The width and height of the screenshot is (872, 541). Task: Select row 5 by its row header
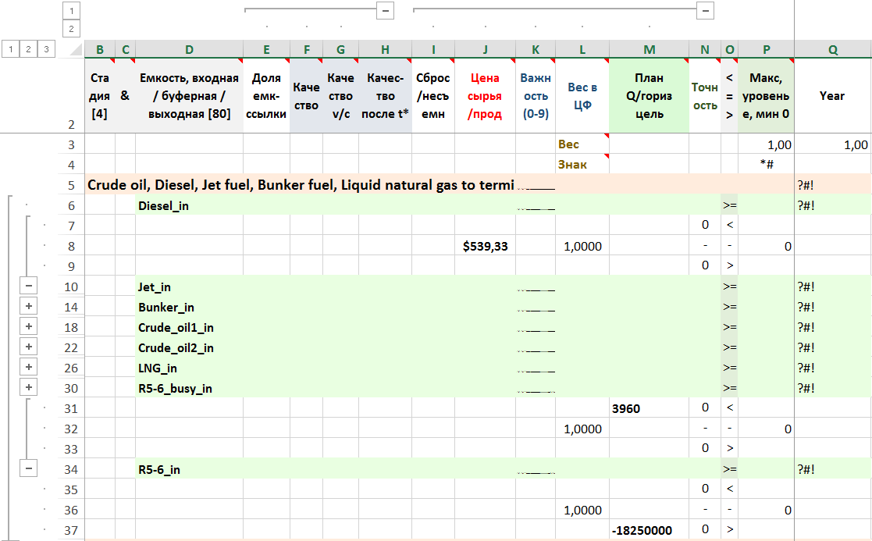pyautogui.click(x=71, y=185)
